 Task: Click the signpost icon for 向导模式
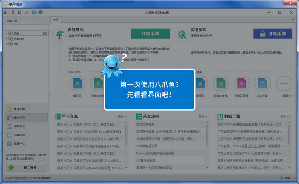[59, 35]
